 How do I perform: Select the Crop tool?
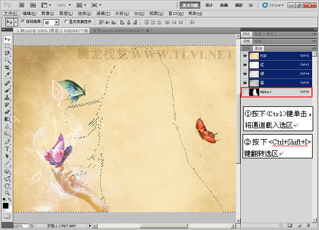click(x=8, y=68)
